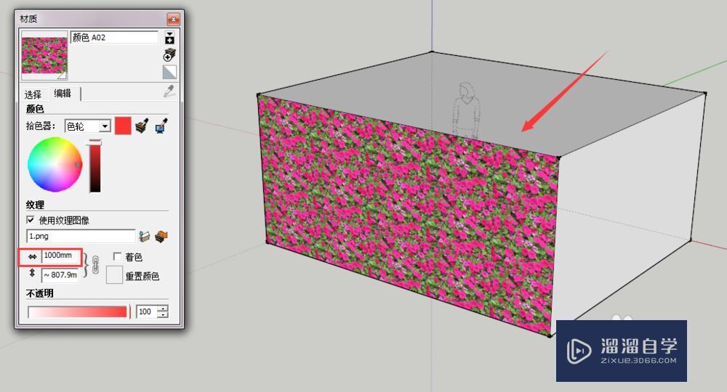The width and height of the screenshot is (727, 392).
Task: Click the horizontal width arrow icon
Action: (x=32, y=256)
